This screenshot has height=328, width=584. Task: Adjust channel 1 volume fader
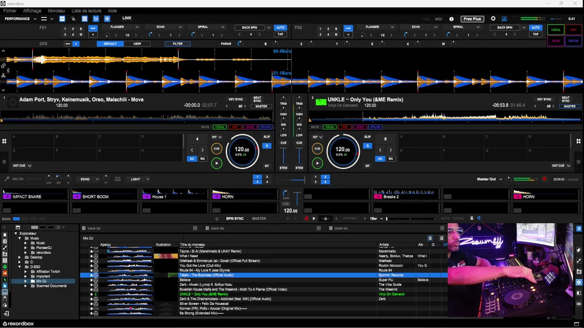click(x=283, y=155)
